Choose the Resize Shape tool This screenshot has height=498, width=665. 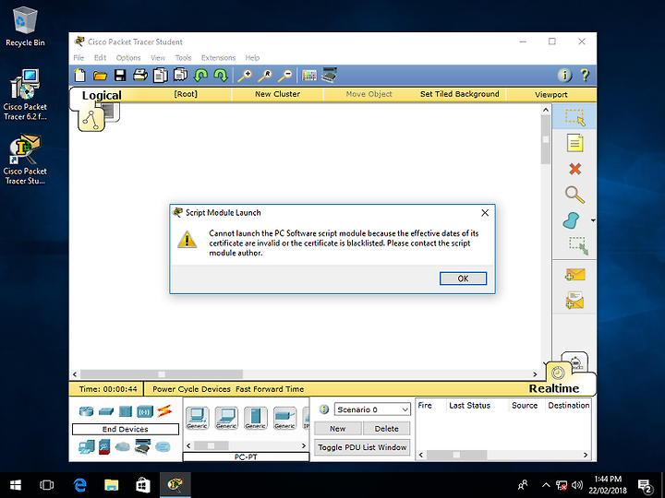tap(578, 245)
